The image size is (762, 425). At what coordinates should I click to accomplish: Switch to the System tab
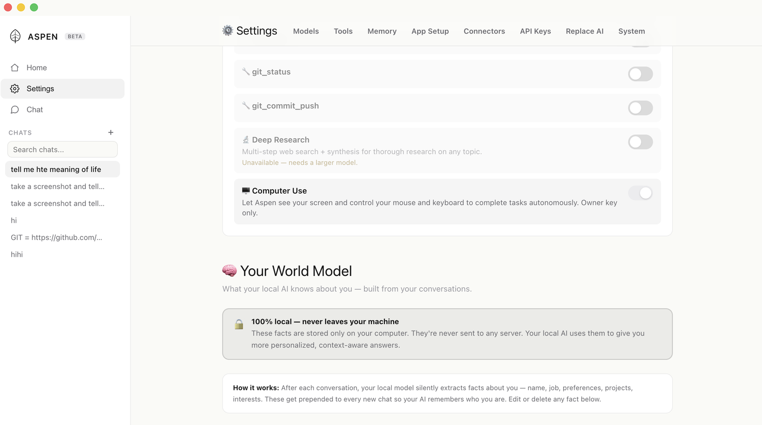click(x=631, y=31)
